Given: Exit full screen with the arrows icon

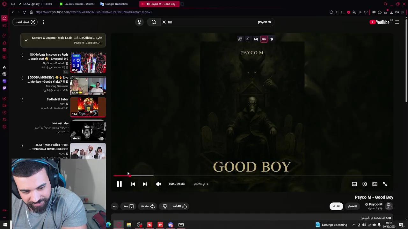Looking at the screenshot, I should [x=385, y=184].
